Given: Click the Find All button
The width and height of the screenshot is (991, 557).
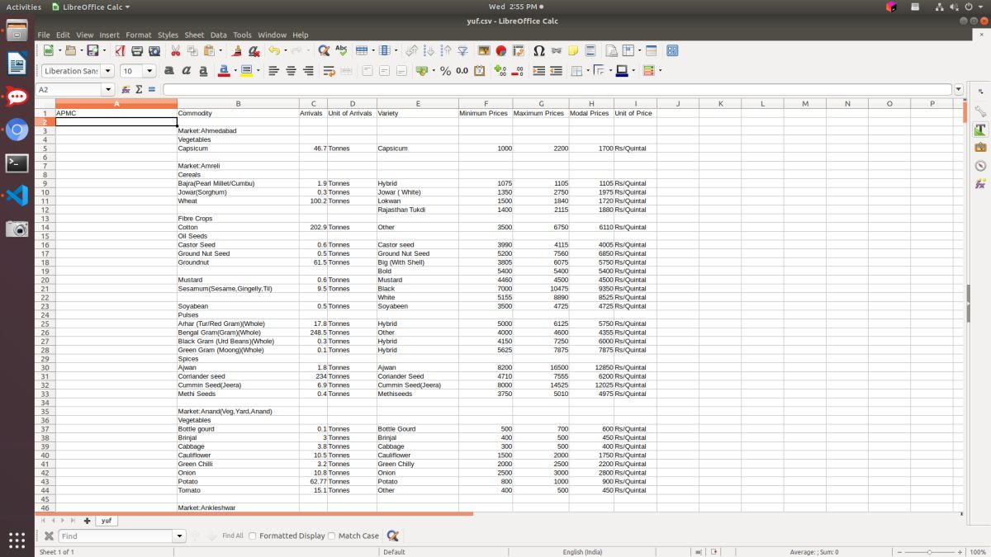Looking at the screenshot, I should click(232, 536).
